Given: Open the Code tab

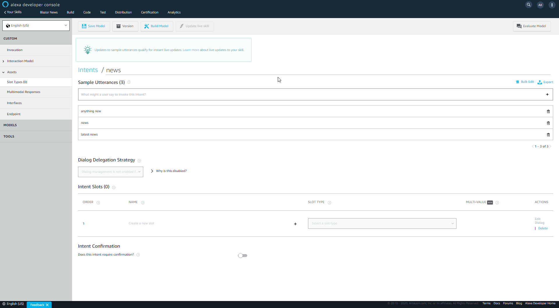Looking at the screenshot, I should pos(87,12).
